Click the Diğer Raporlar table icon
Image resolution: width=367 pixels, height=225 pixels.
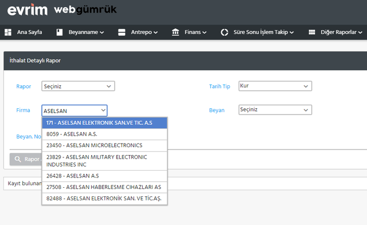(312, 32)
